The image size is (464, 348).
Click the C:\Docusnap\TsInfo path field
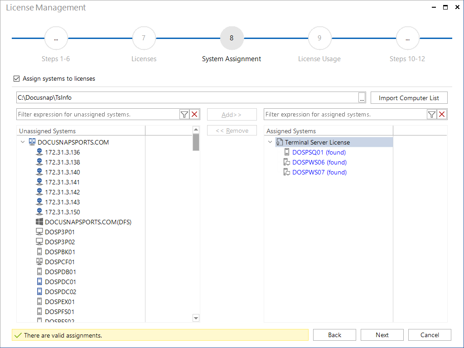coord(187,98)
